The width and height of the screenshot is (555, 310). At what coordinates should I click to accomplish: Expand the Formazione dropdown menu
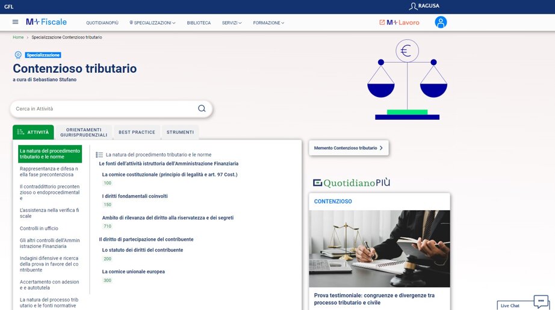pyautogui.click(x=268, y=23)
